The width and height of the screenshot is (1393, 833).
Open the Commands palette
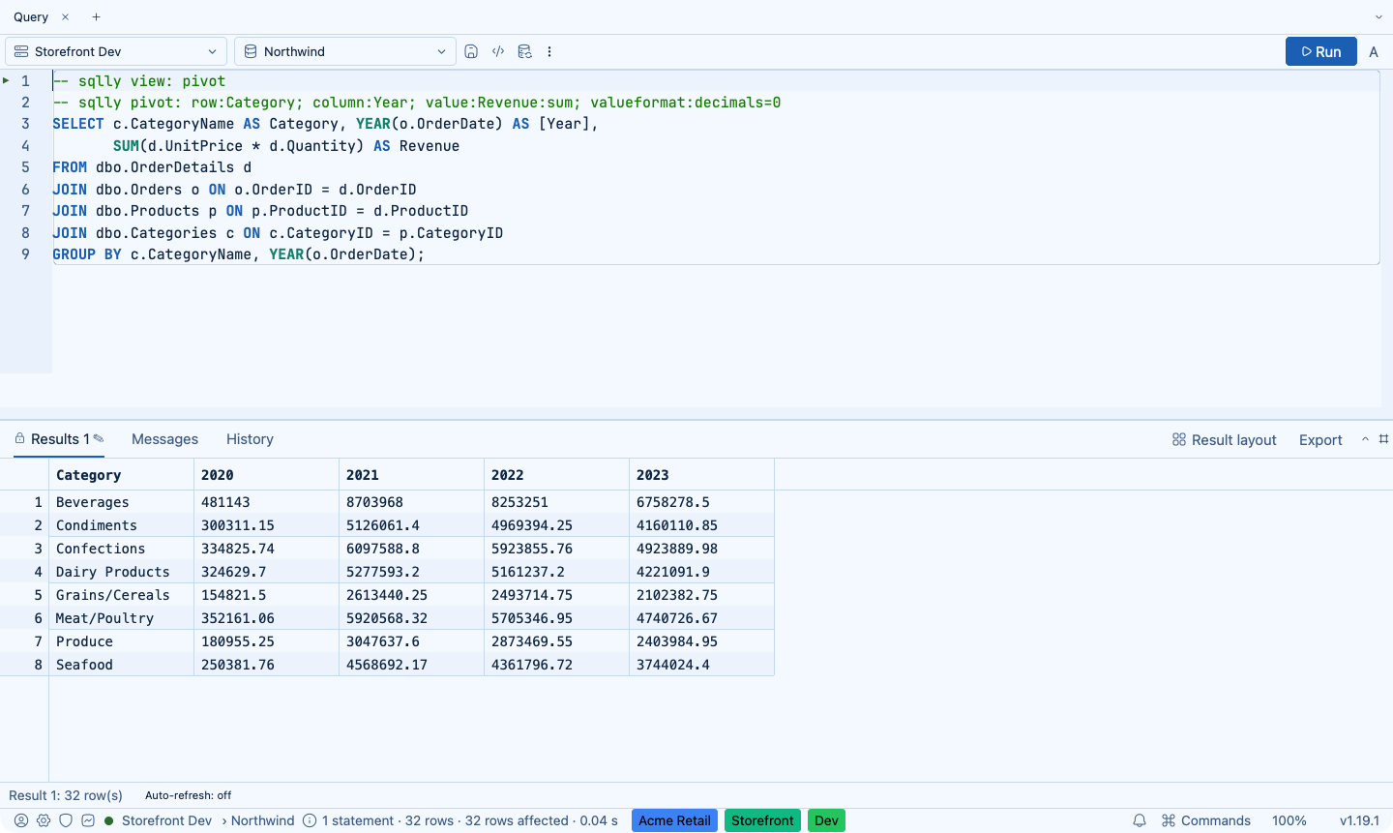1205,820
